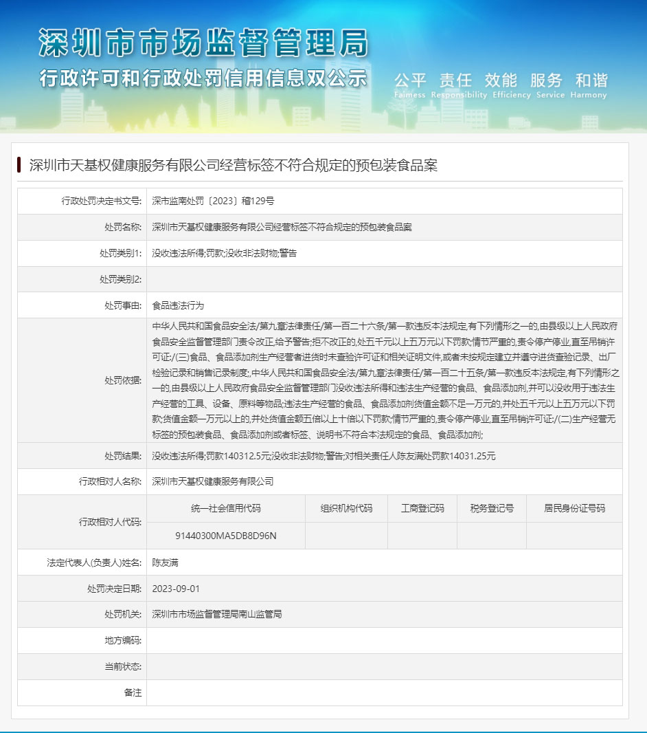The image size is (647, 733).
Task: Click the 处罚结果 row label
Action: pyautogui.click(x=123, y=456)
